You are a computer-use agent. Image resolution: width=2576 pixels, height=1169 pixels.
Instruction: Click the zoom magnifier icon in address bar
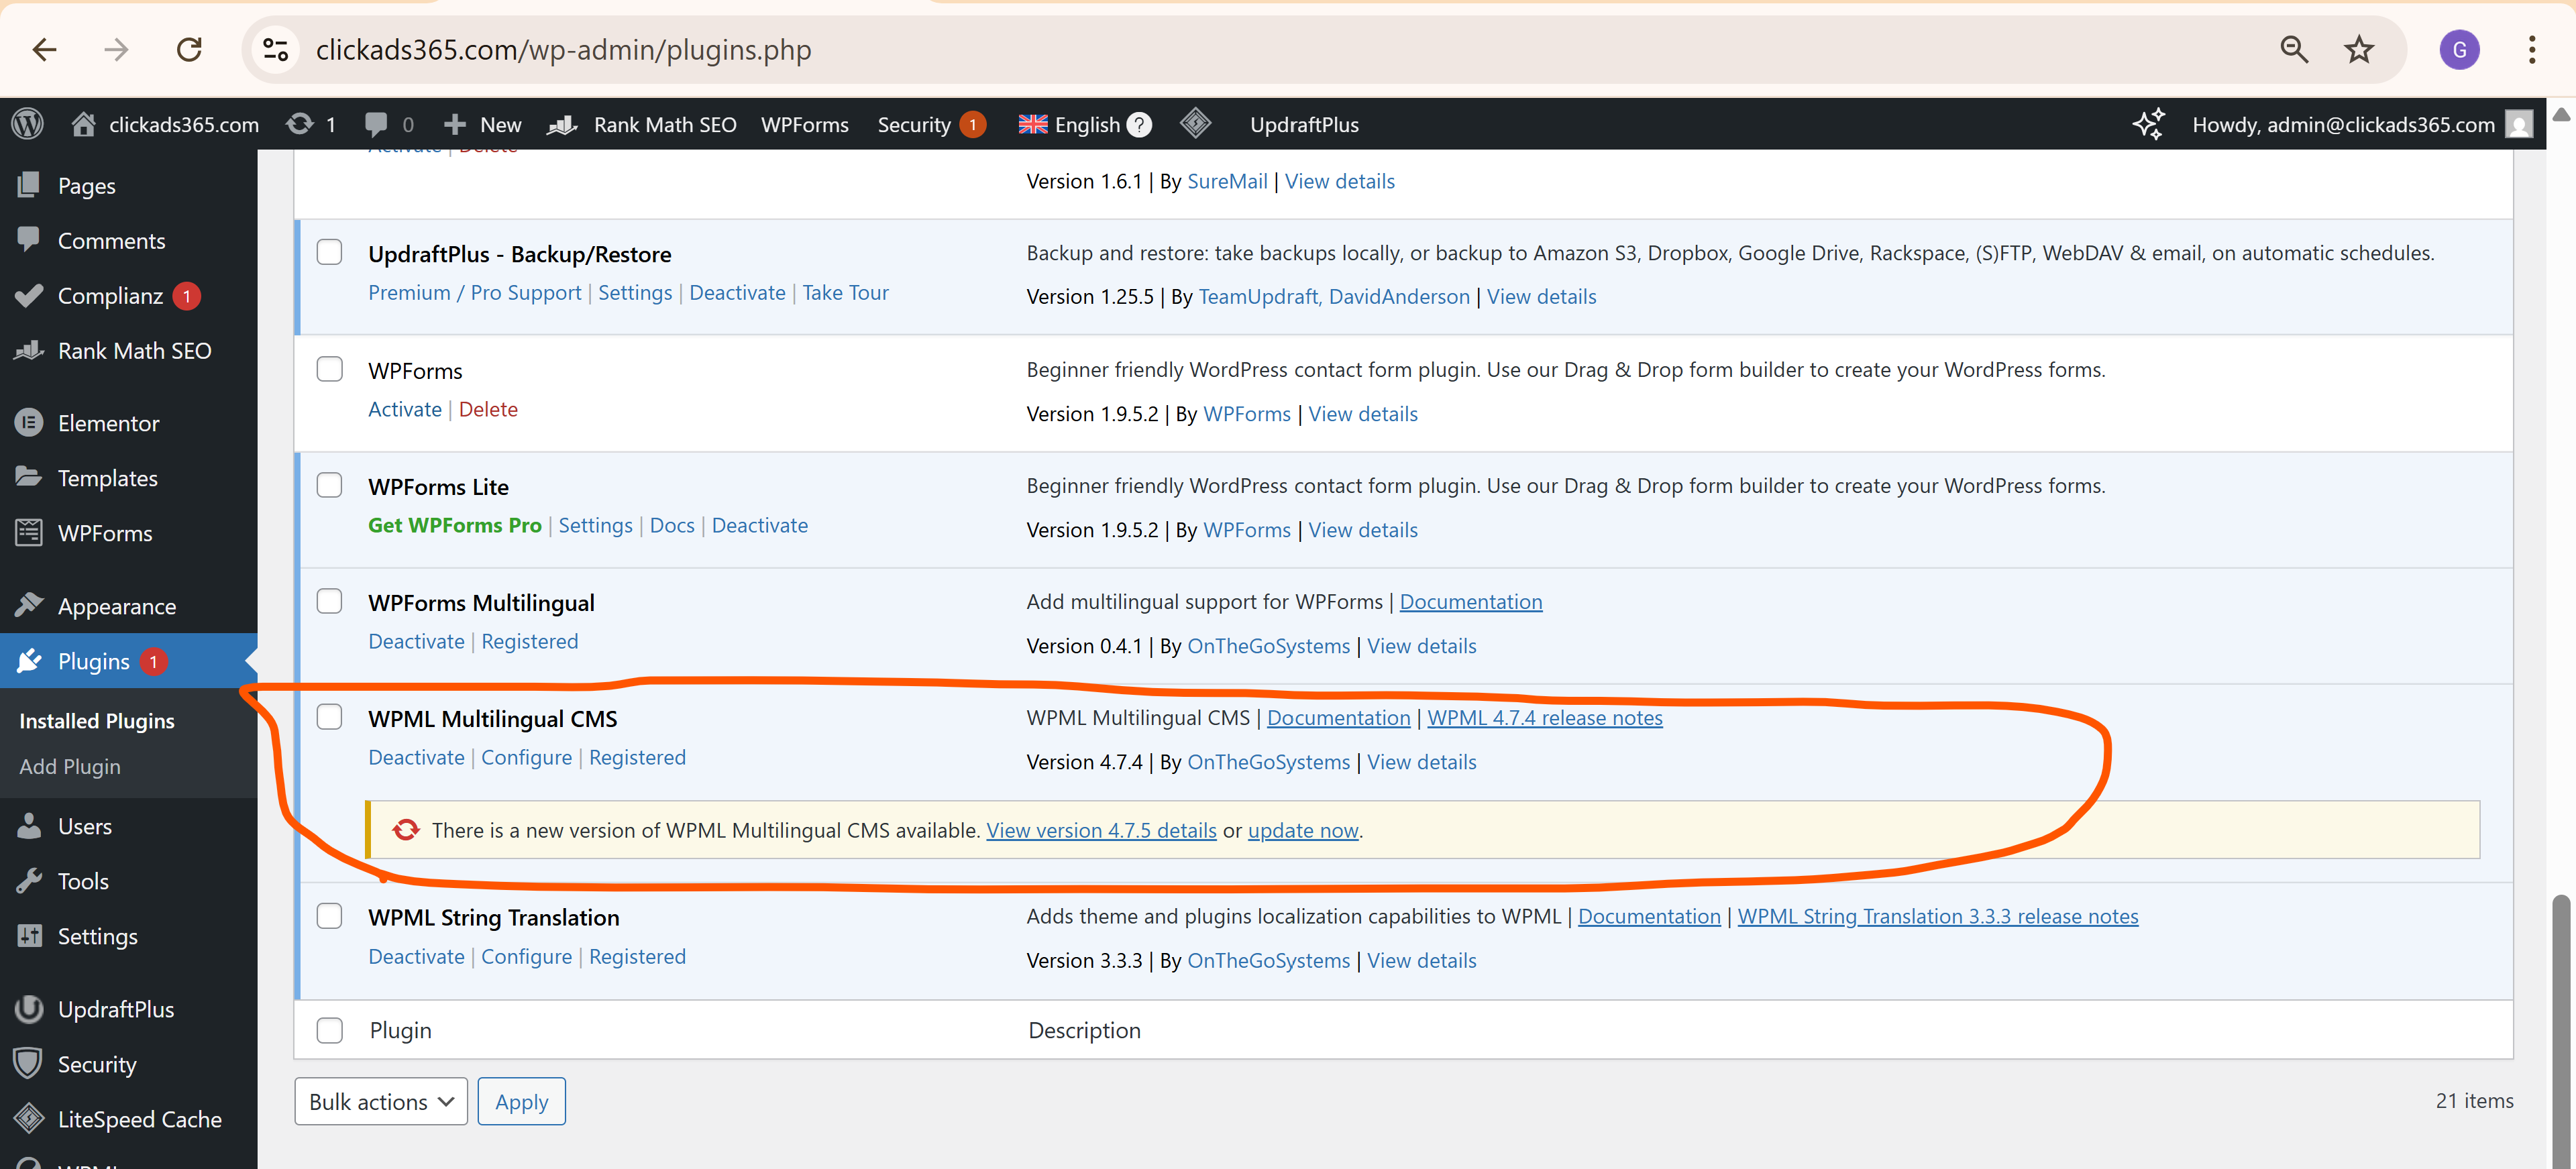click(x=2294, y=49)
